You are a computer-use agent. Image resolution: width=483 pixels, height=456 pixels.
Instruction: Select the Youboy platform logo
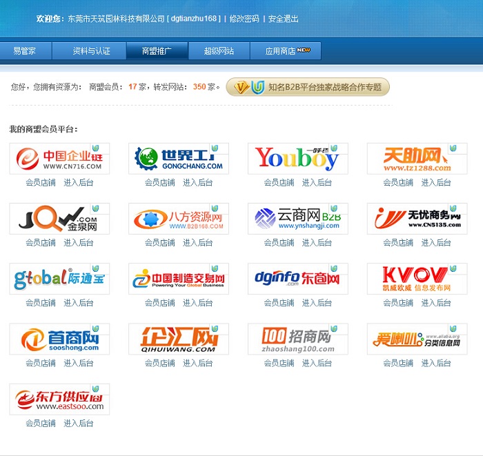pos(297,159)
